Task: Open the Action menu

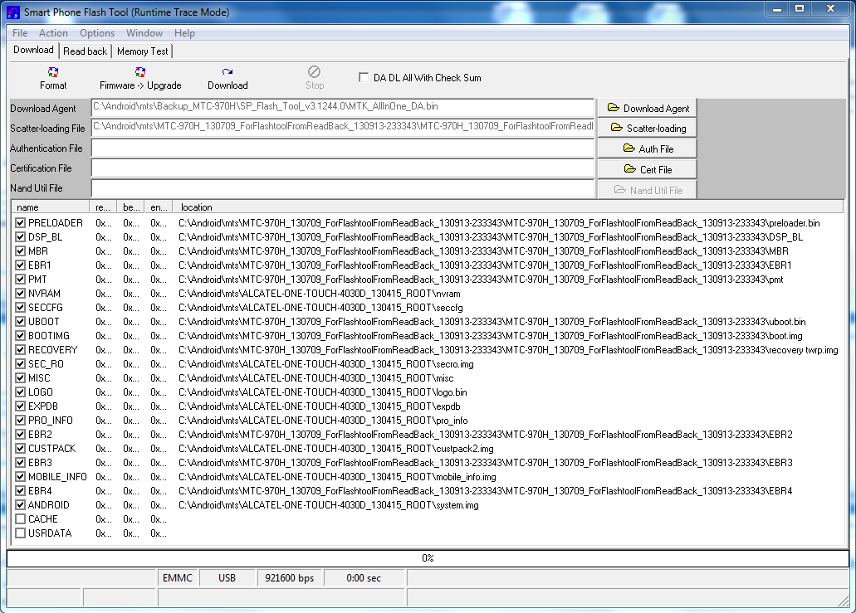Action: [53, 33]
